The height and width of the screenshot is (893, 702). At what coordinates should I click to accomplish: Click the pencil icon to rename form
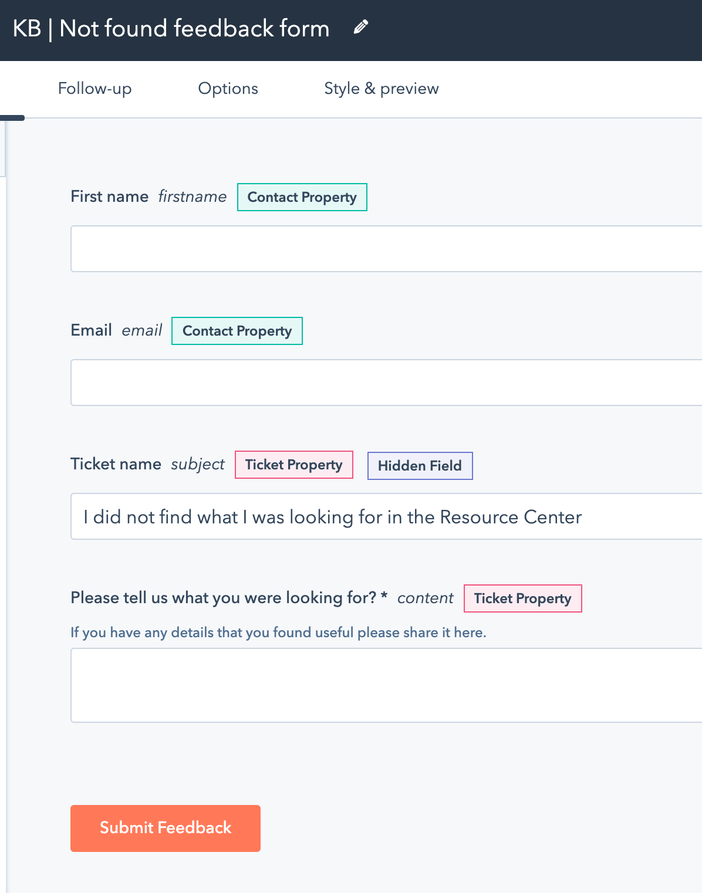point(361,27)
